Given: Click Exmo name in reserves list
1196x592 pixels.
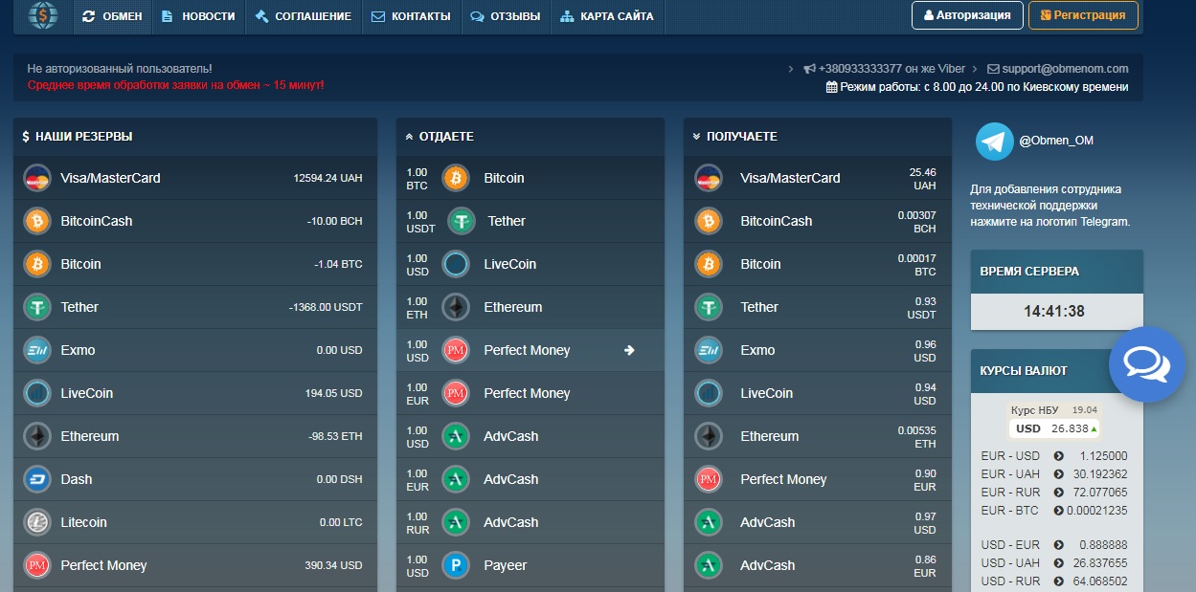Looking at the screenshot, I should click(78, 350).
